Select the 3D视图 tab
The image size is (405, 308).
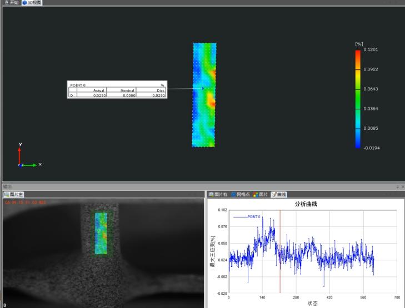tap(33, 3)
